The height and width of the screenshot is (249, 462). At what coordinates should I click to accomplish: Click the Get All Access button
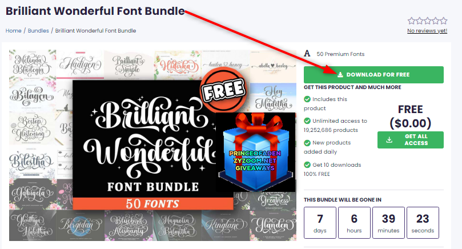(411, 140)
